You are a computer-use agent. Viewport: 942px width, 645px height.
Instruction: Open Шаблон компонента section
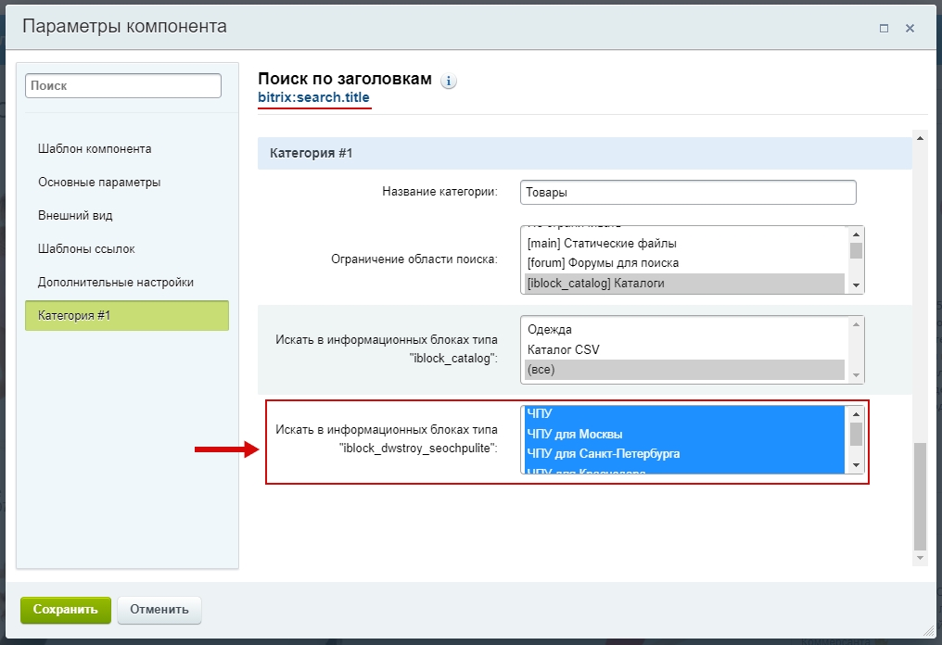[95, 149]
